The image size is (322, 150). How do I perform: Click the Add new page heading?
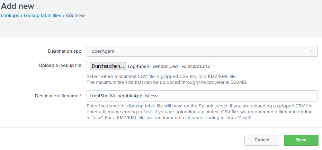pyautogui.click(x=18, y=6)
